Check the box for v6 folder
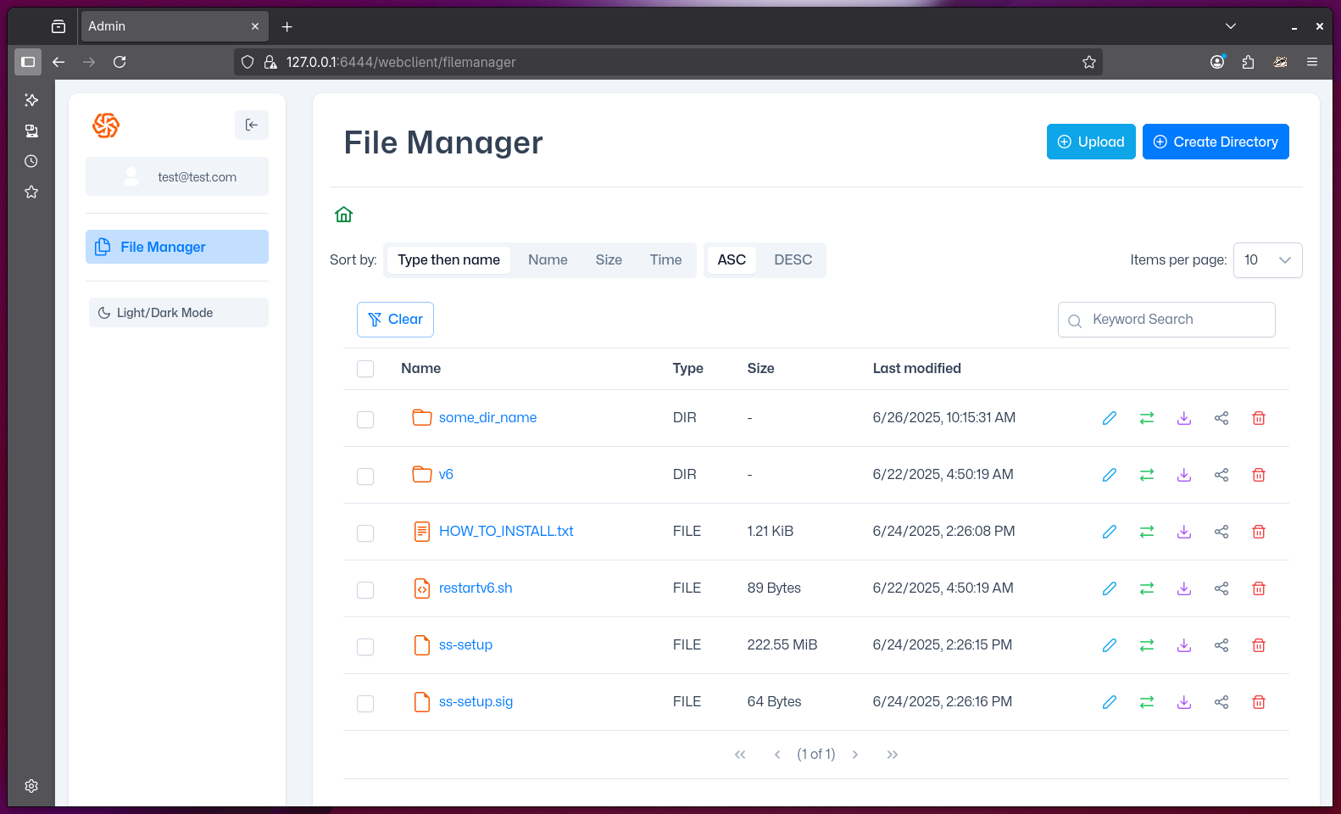This screenshot has height=814, width=1341. (x=365, y=477)
